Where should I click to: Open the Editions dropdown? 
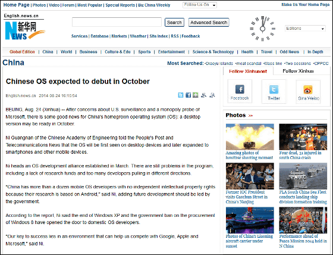click(305, 29)
